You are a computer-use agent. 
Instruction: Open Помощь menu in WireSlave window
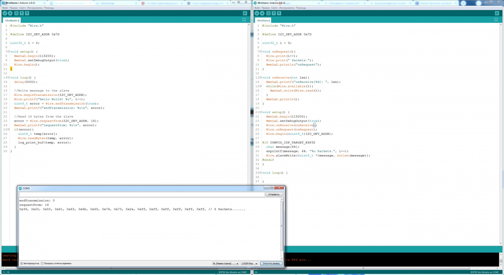pos(301,8)
